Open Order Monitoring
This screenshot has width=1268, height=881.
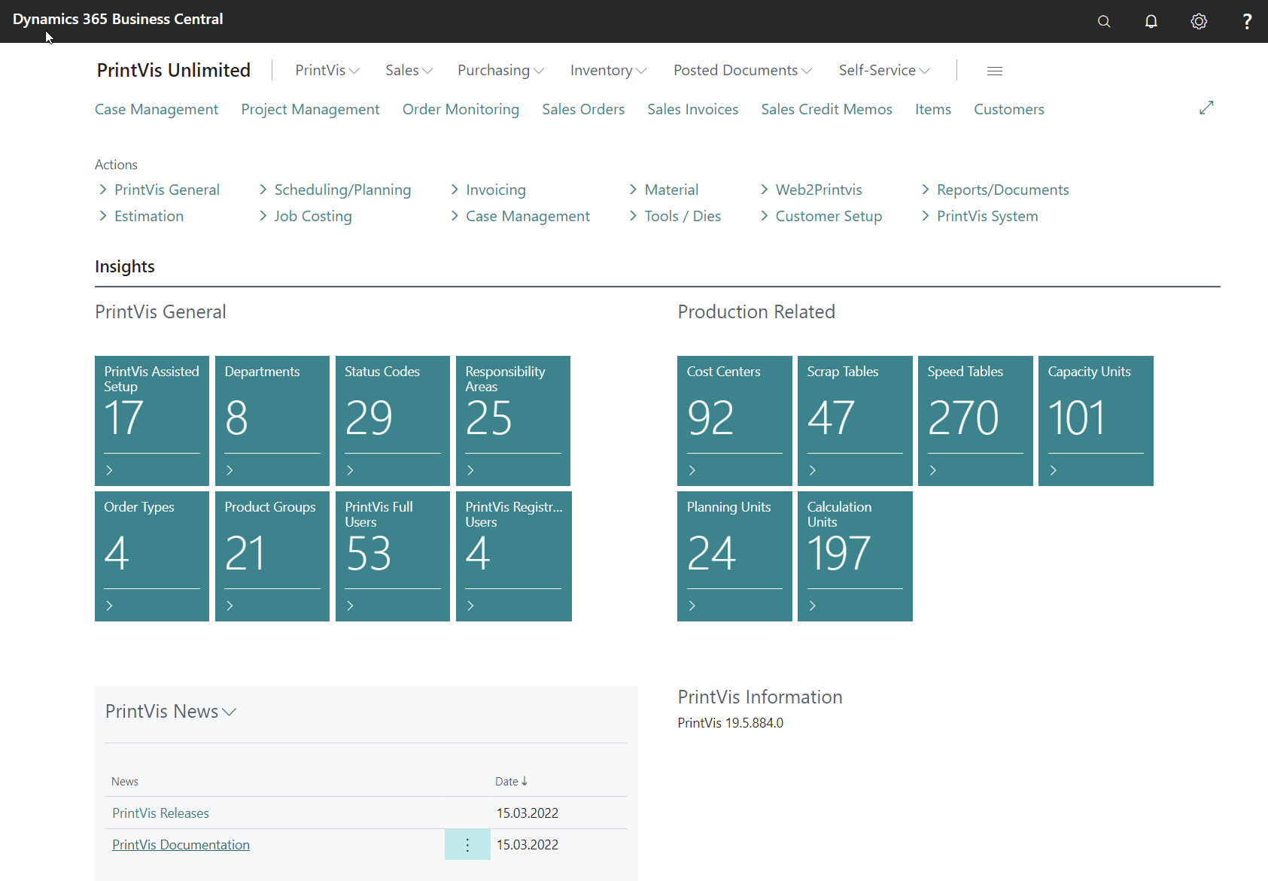tap(461, 109)
